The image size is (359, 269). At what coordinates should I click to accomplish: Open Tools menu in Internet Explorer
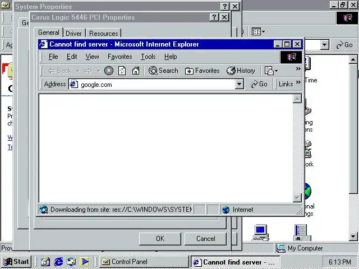click(148, 57)
